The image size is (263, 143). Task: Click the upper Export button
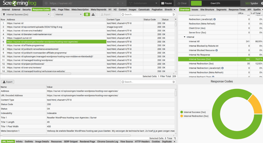[106, 14]
